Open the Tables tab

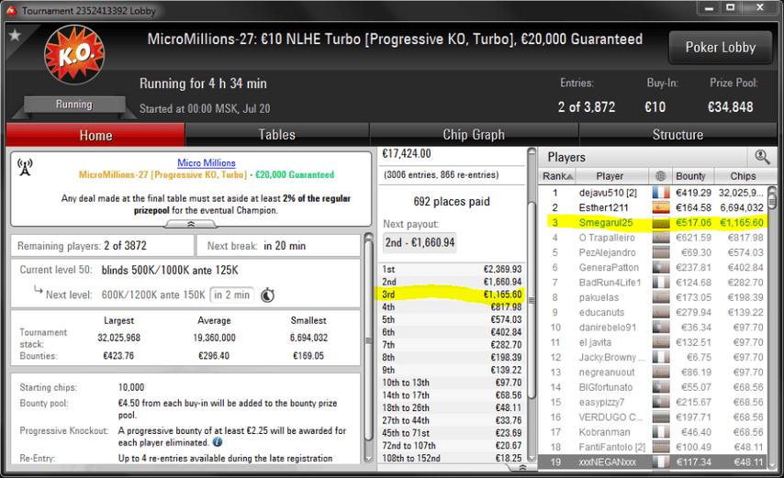(276, 135)
